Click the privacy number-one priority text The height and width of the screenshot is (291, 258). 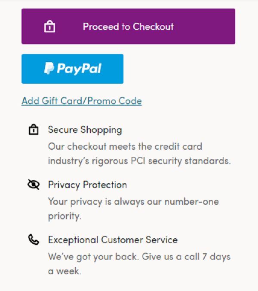tap(133, 209)
